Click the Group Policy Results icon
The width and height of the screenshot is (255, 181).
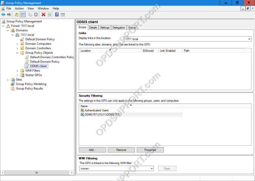pos(13,89)
